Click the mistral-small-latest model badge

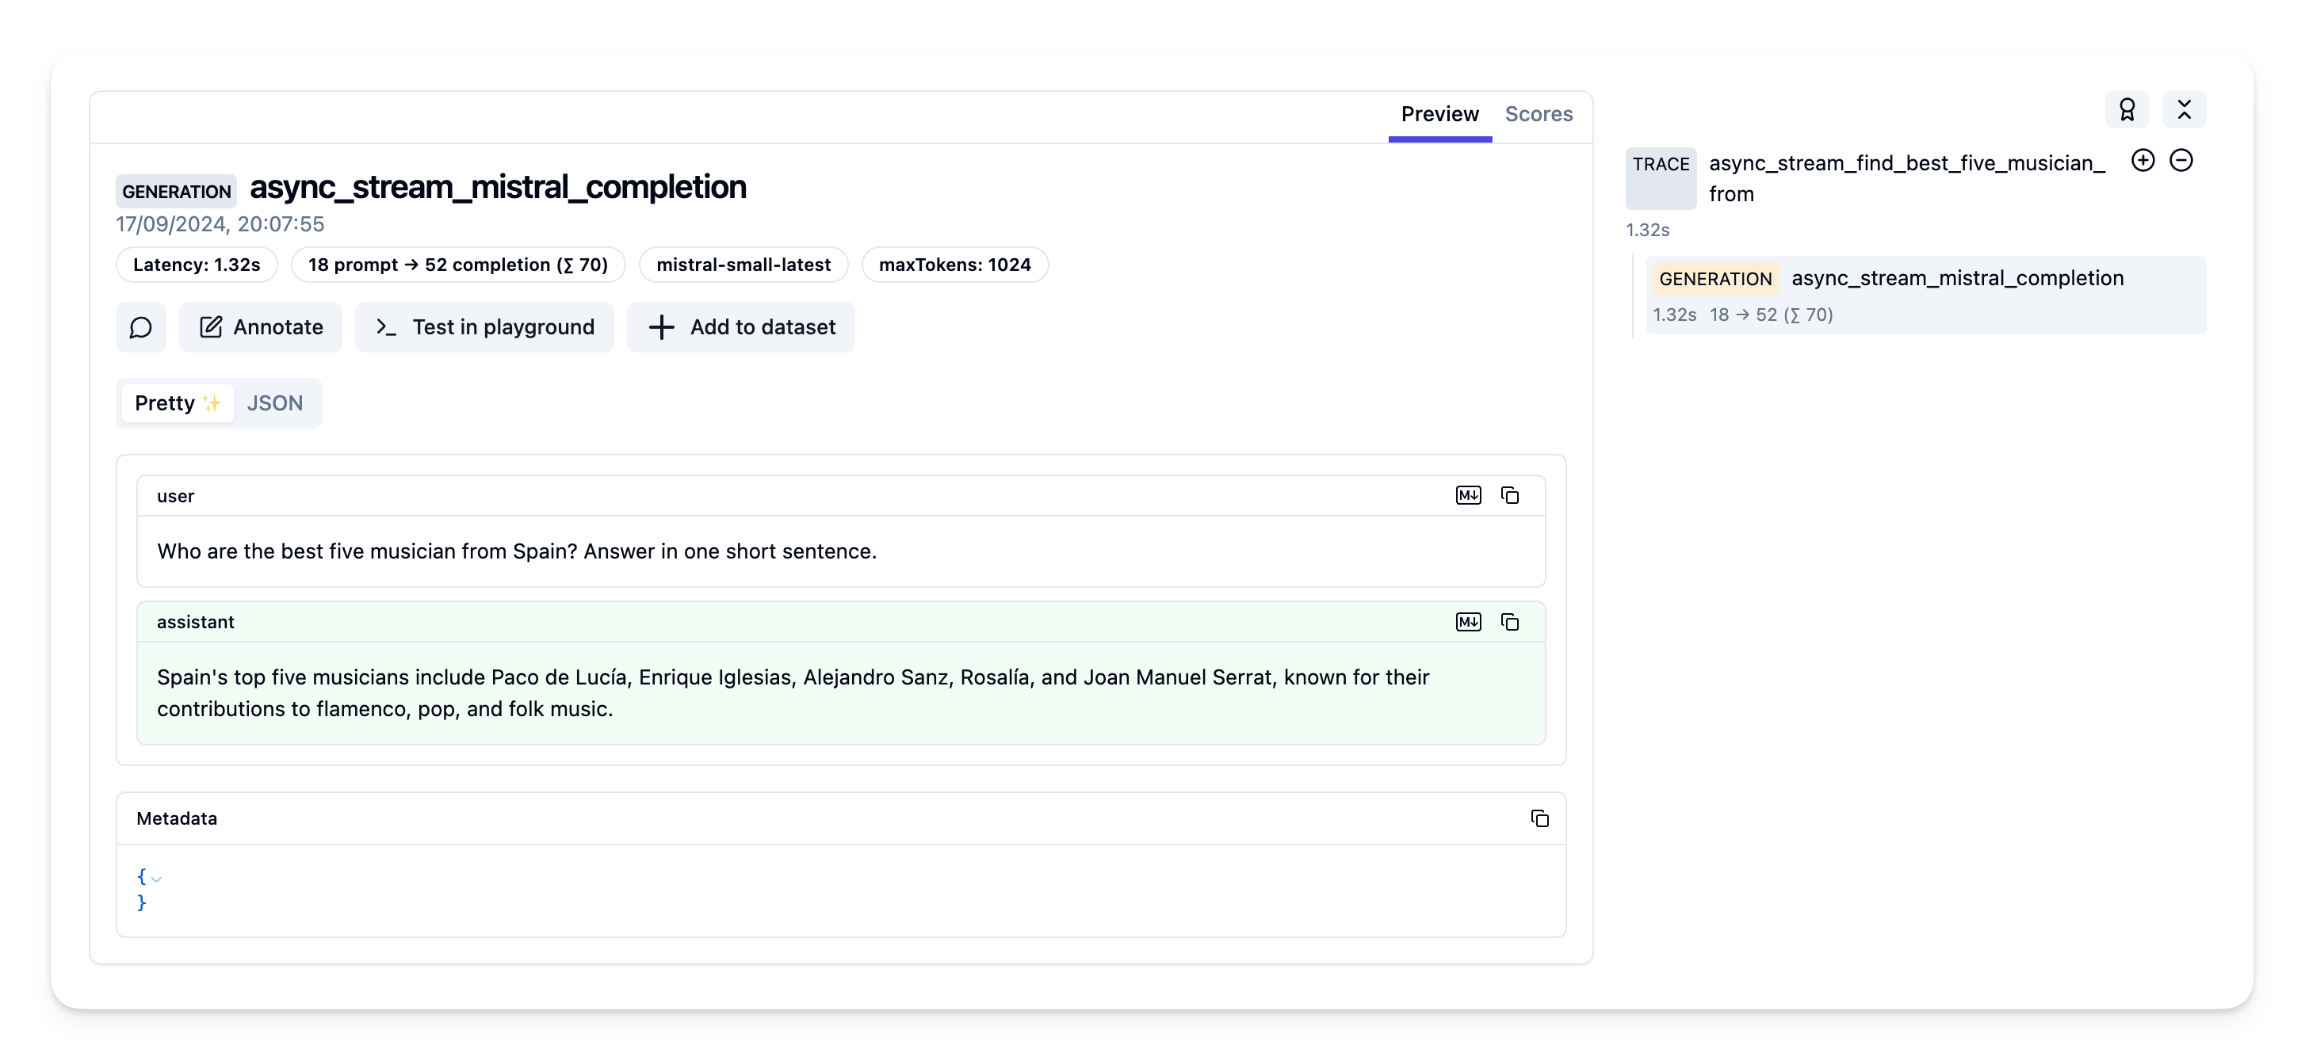tap(743, 265)
